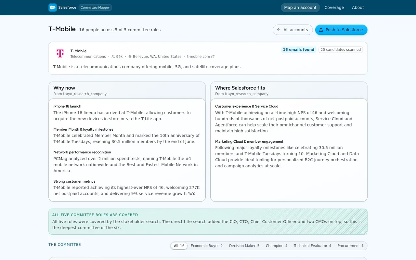This screenshot has width=416, height=260.
Task: Click the 16 emails found badge
Action: [299, 50]
